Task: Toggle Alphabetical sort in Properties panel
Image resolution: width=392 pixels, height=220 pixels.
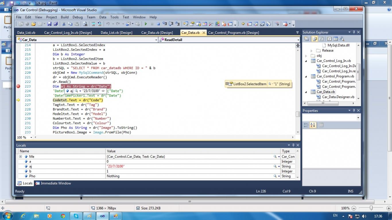Action: [x=313, y=125]
